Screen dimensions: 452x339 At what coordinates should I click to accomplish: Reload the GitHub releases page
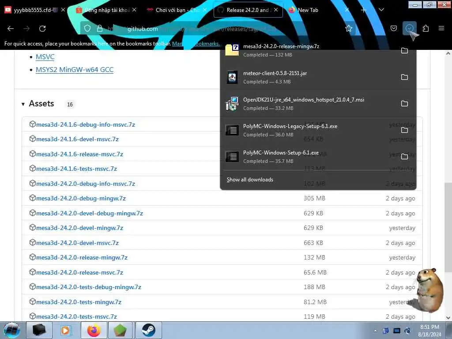point(42,29)
